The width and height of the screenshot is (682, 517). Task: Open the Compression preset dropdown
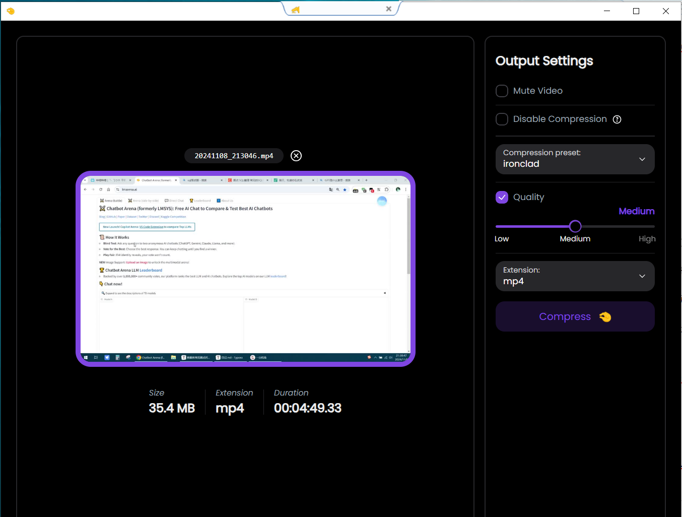pyautogui.click(x=575, y=159)
